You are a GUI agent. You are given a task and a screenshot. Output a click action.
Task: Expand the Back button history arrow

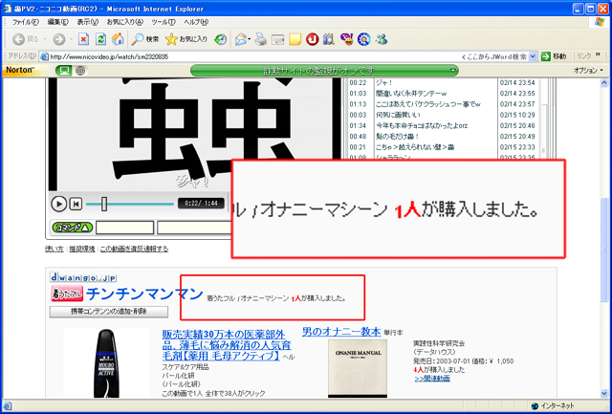[x=45, y=39]
